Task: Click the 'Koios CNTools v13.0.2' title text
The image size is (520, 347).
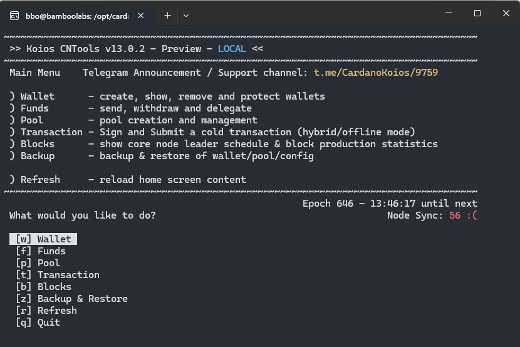Action: click(86, 49)
